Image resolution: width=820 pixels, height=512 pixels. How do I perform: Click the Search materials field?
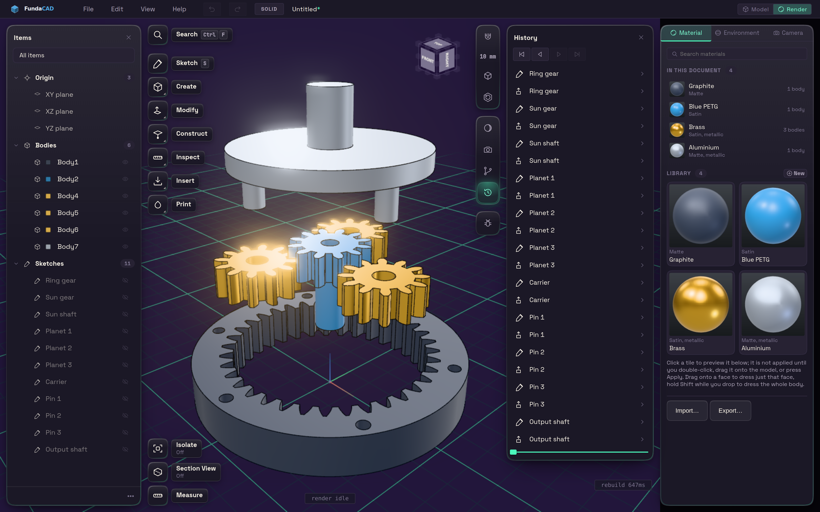pos(737,54)
